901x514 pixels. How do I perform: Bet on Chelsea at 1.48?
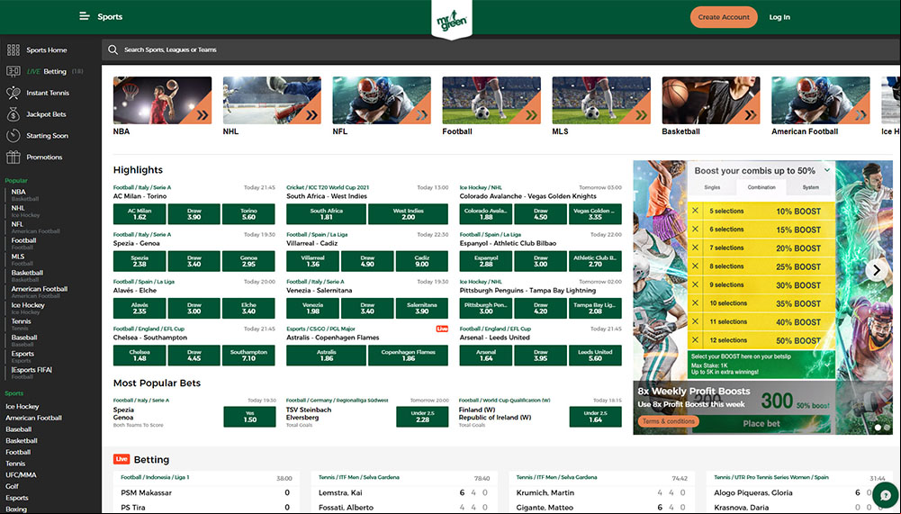(x=140, y=356)
